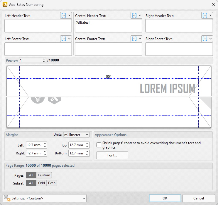Click the Font... button

point(112,155)
